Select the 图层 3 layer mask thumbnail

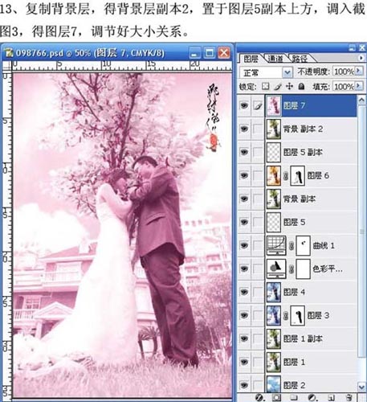(x=298, y=315)
